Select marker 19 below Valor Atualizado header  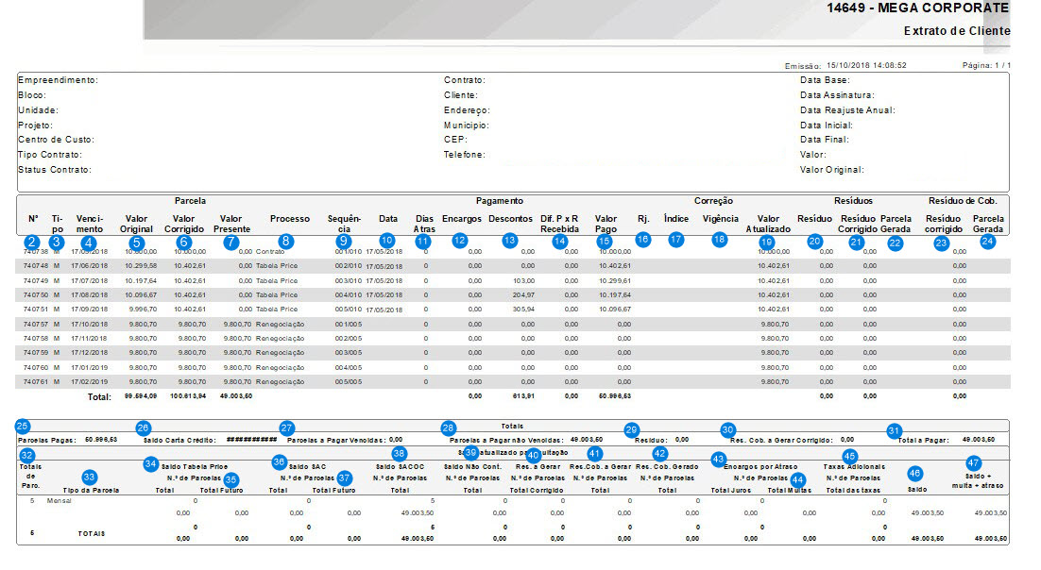(x=766, y=242)
